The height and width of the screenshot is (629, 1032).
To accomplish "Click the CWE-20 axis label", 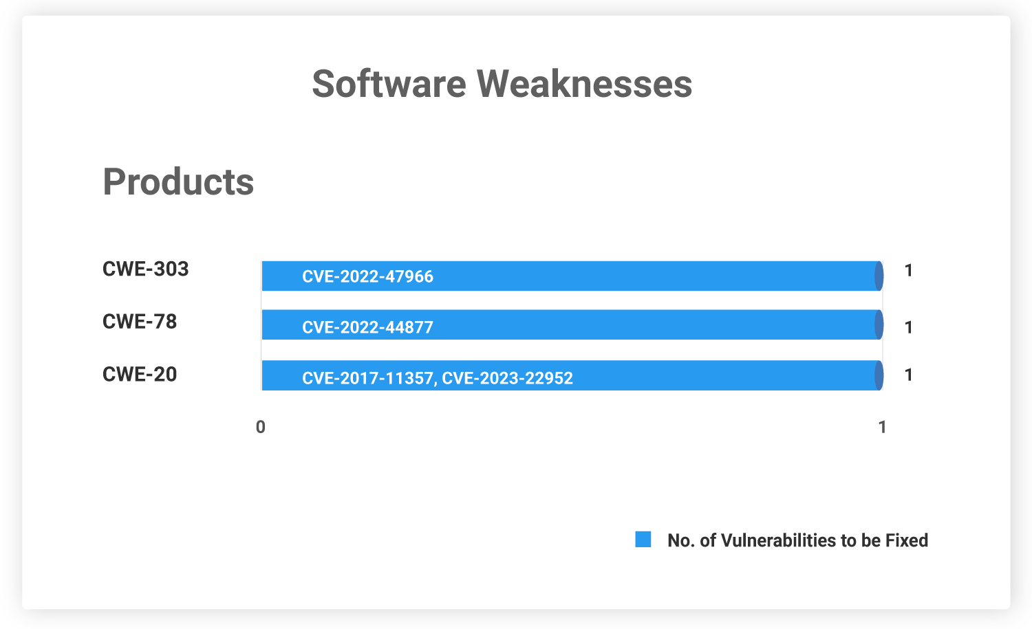I will [x=140, y=374].
